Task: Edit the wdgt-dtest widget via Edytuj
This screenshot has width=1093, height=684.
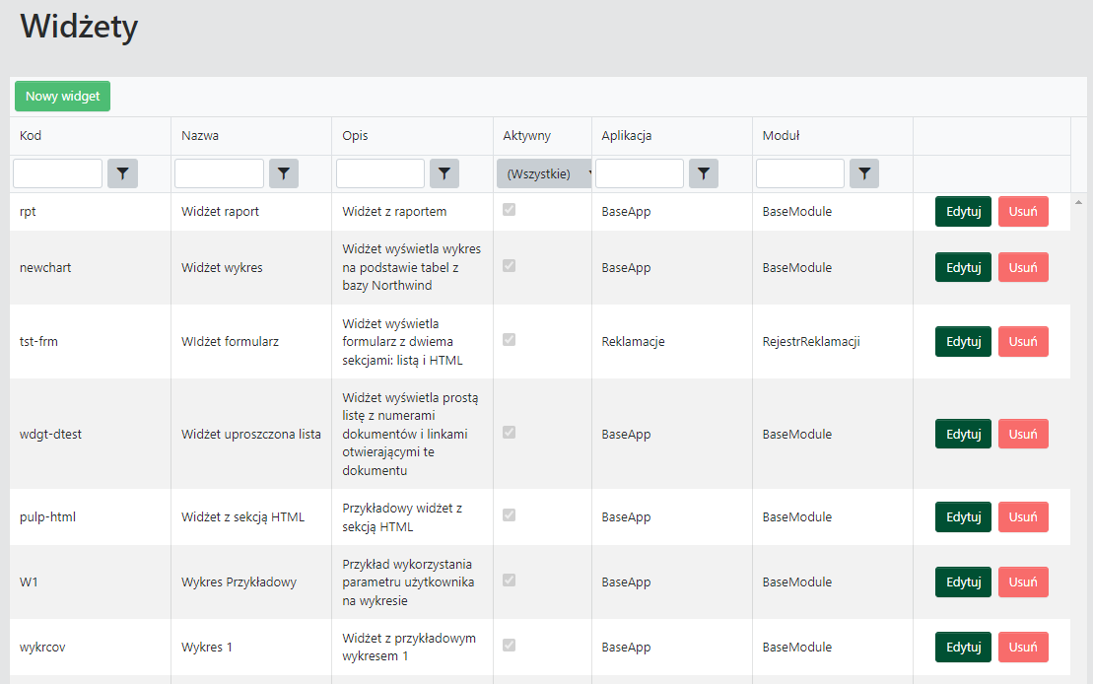Action: 963,434
